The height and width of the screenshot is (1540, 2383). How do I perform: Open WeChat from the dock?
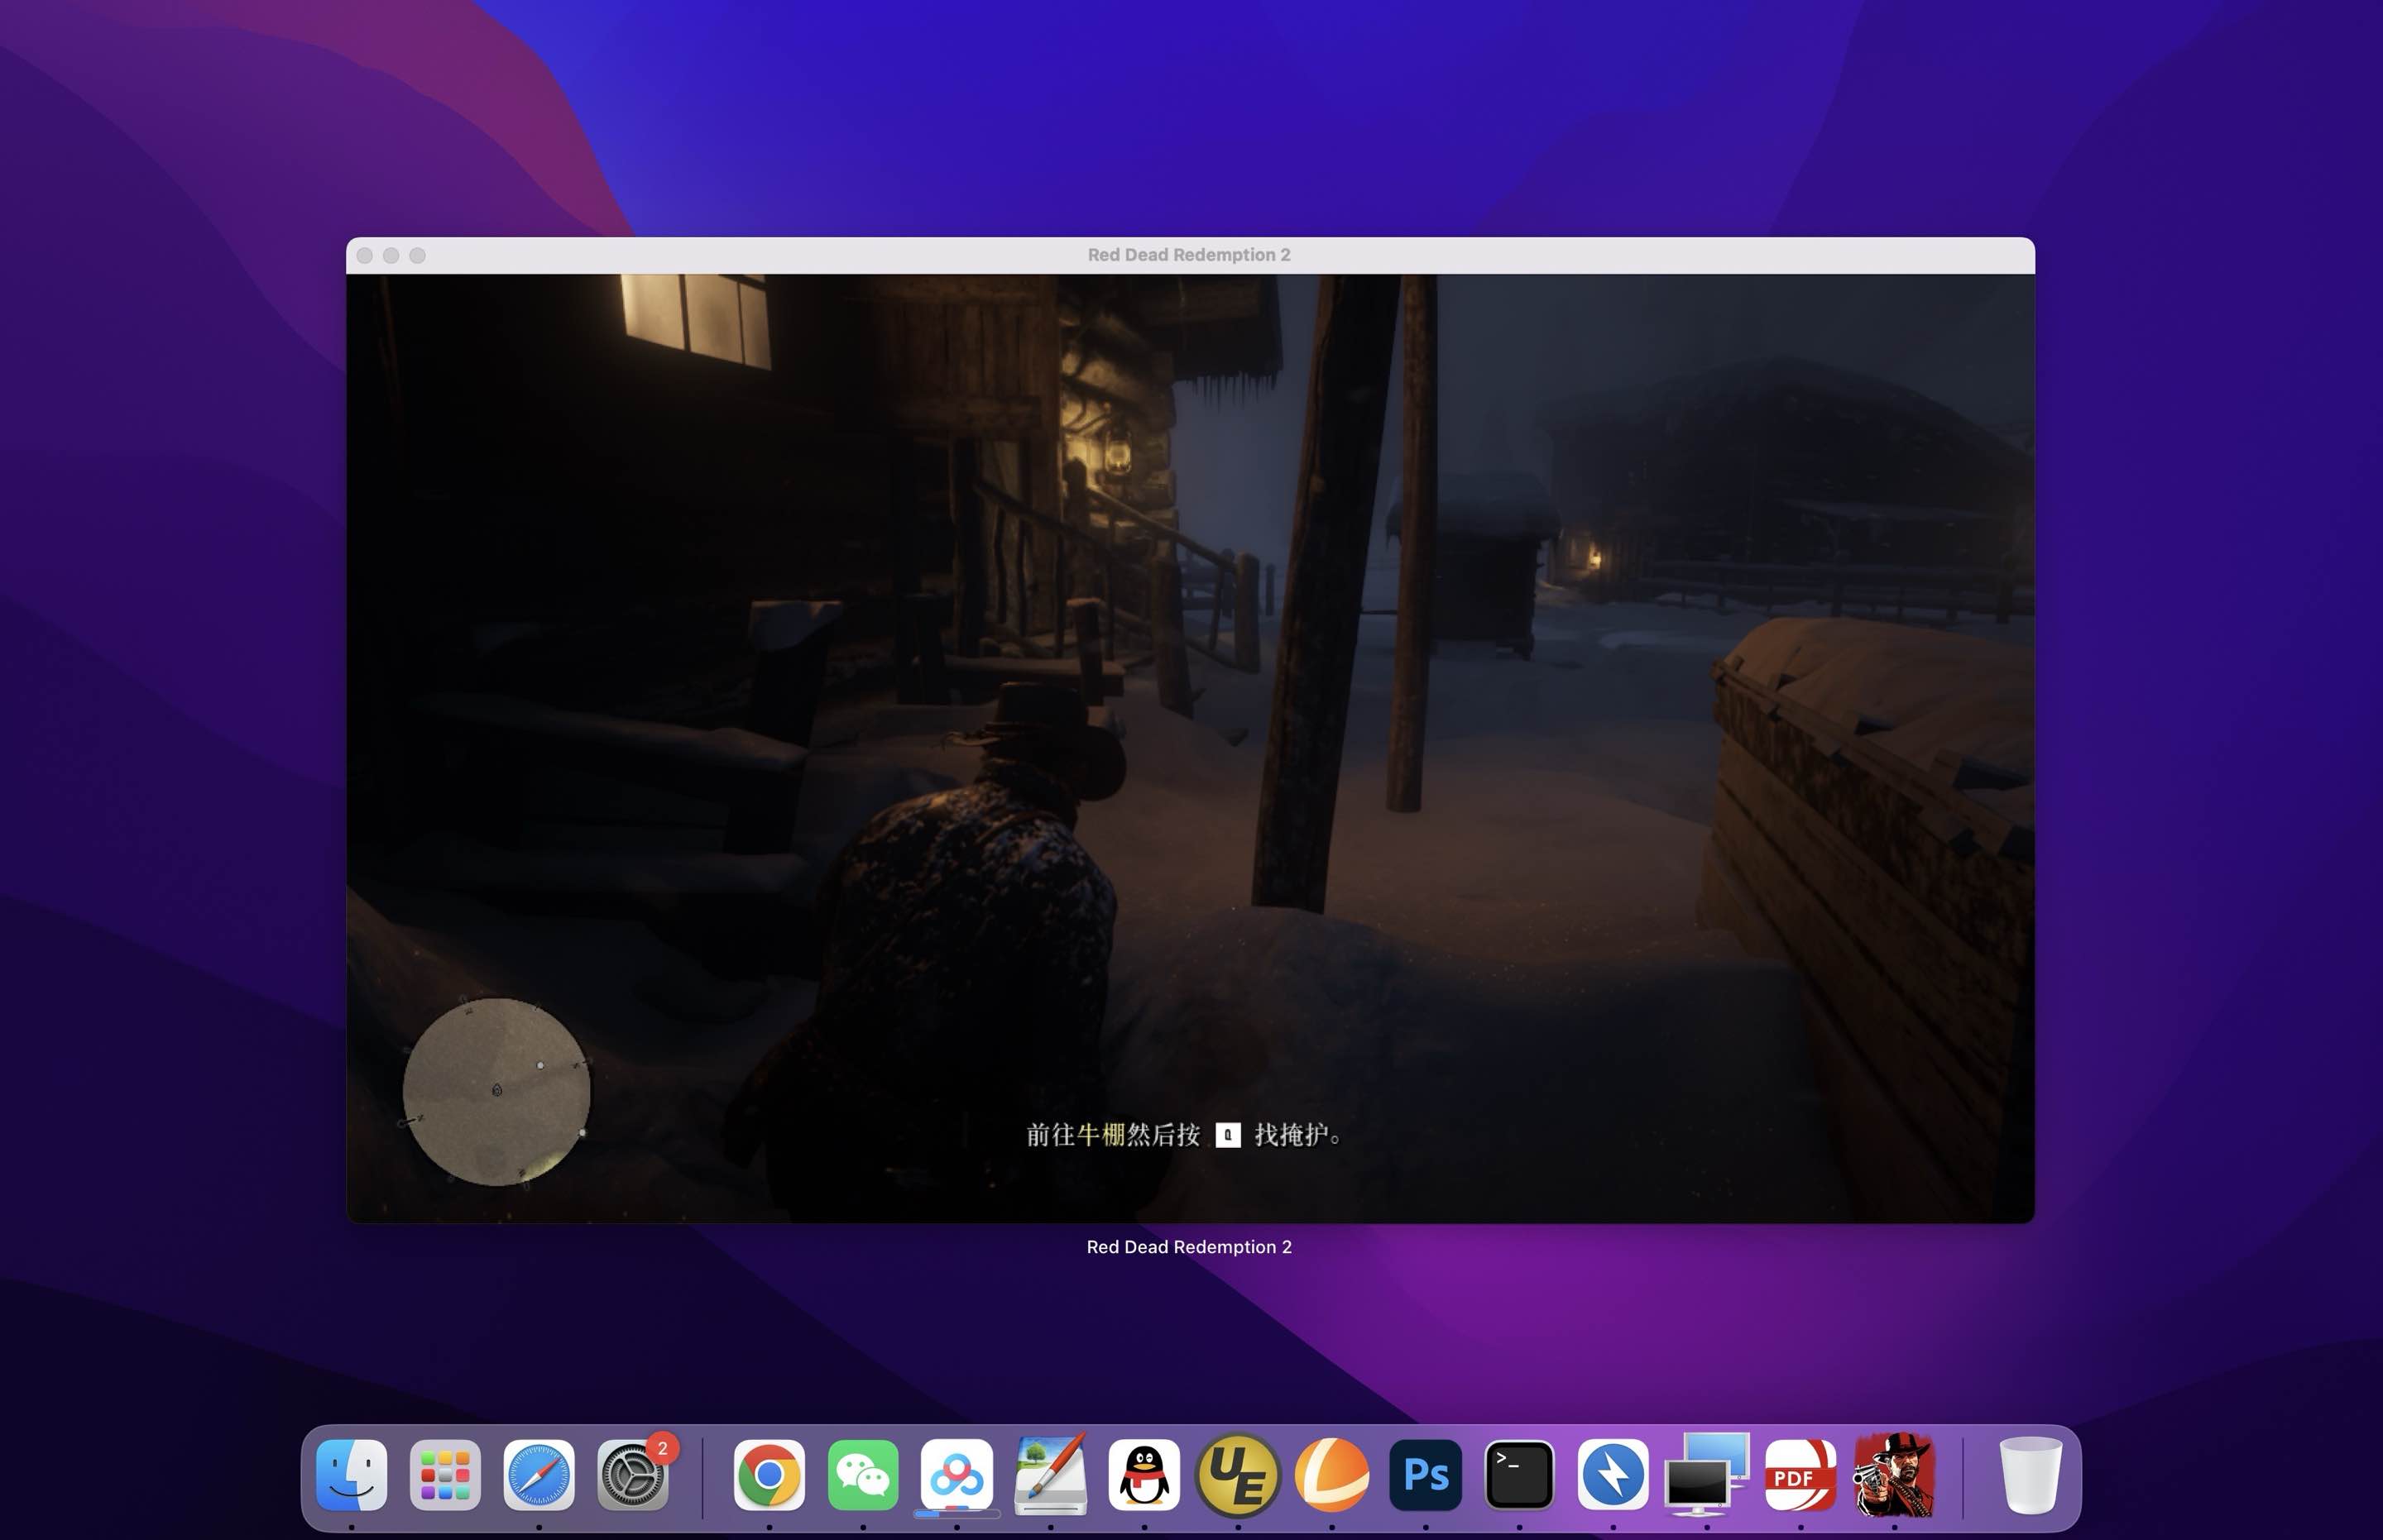862,1474
